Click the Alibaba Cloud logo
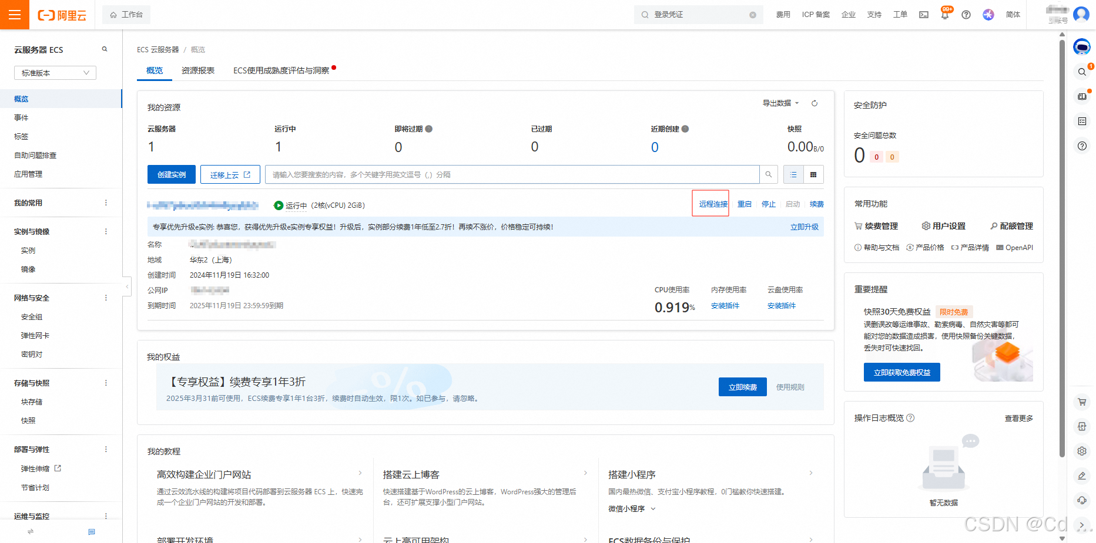 (62, 15)
